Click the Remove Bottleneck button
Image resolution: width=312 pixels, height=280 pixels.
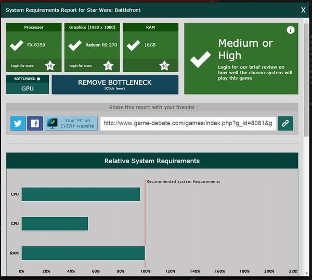[x=115, y=85]
